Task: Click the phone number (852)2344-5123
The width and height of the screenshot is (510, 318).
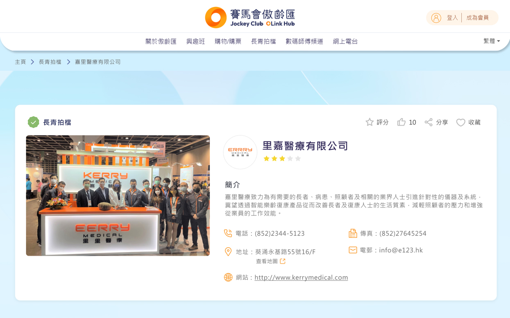Action: point(280,233)
